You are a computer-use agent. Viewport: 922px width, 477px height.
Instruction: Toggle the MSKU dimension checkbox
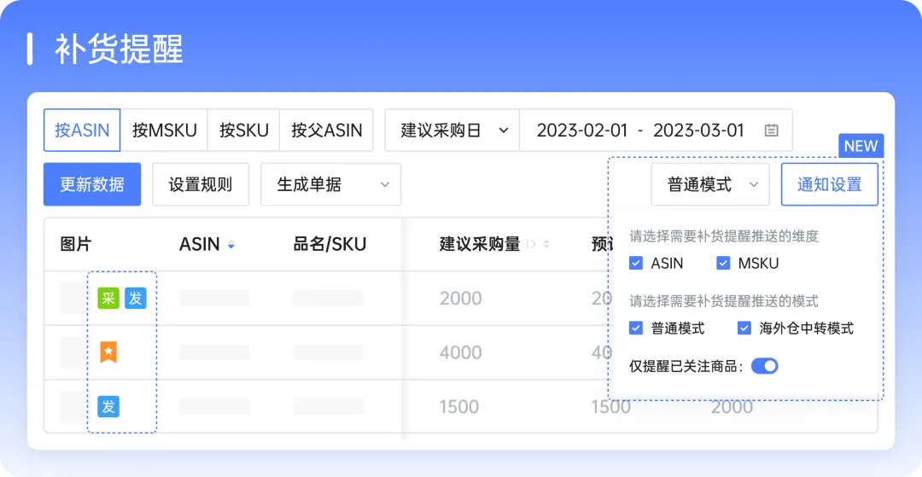(x=723, y=263)
